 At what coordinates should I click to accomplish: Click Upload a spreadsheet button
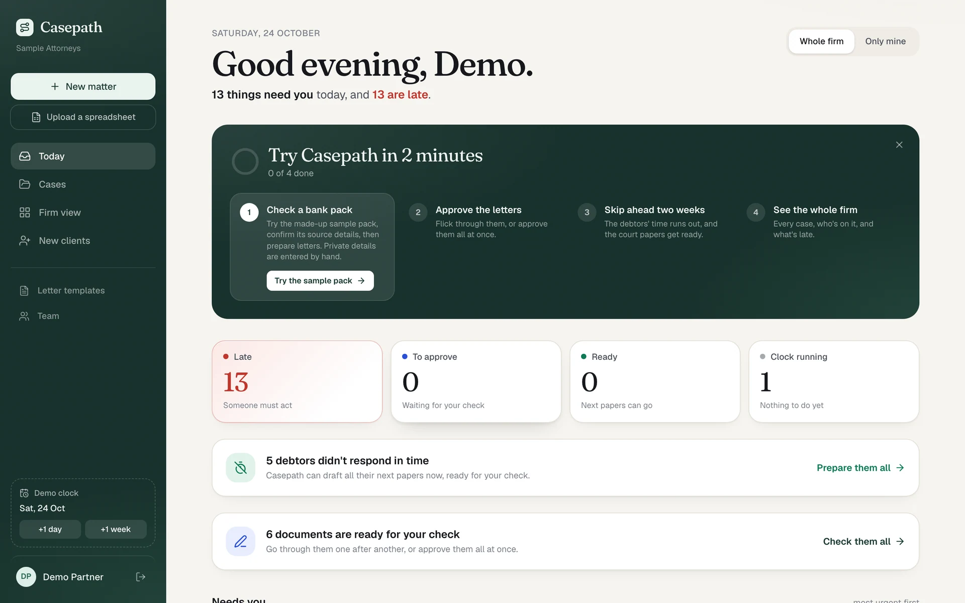pyautogui.click(x=83, y=117)
